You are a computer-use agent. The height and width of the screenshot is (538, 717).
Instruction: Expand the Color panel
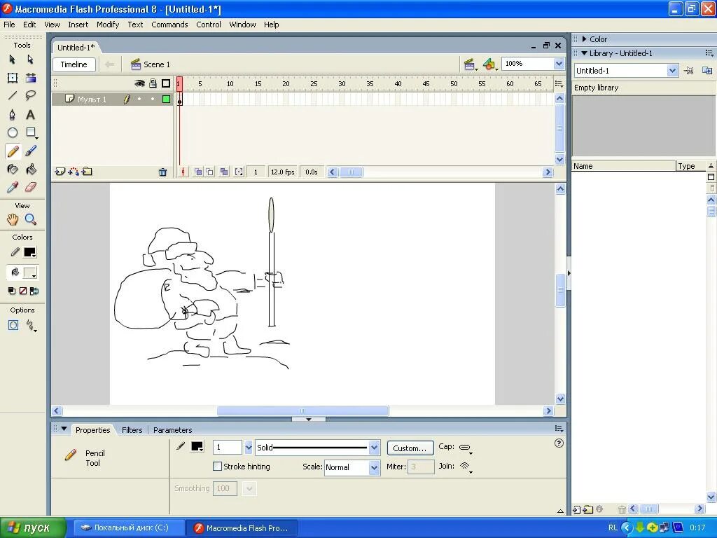coord(584,39)
